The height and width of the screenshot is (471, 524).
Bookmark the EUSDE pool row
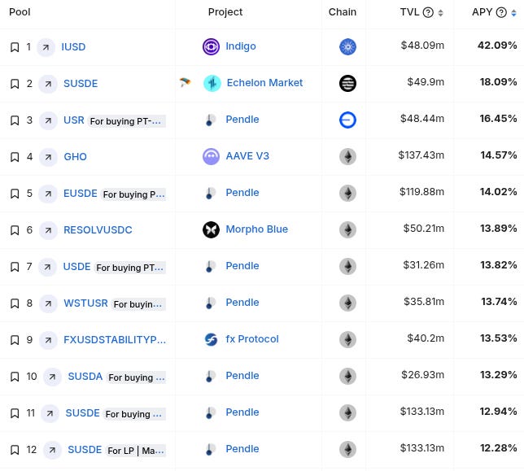tap(15, 194)
